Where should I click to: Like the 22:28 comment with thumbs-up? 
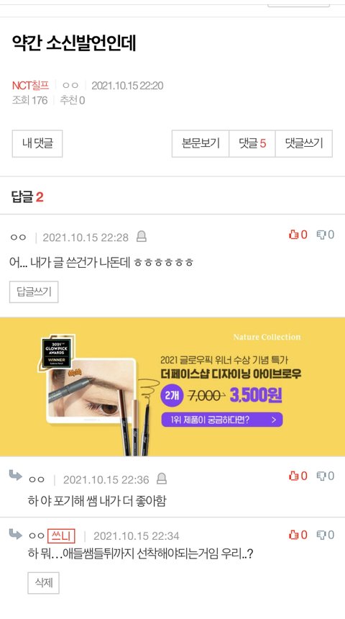coord(298,235)
